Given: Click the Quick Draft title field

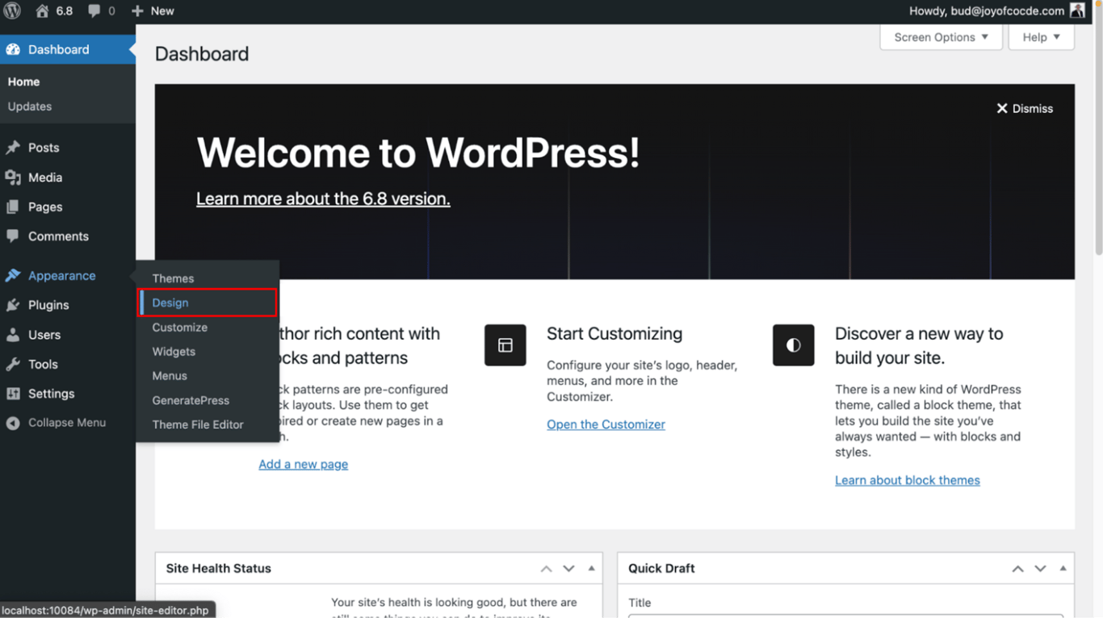Looking at the screenshot, I should click(845, 616).
